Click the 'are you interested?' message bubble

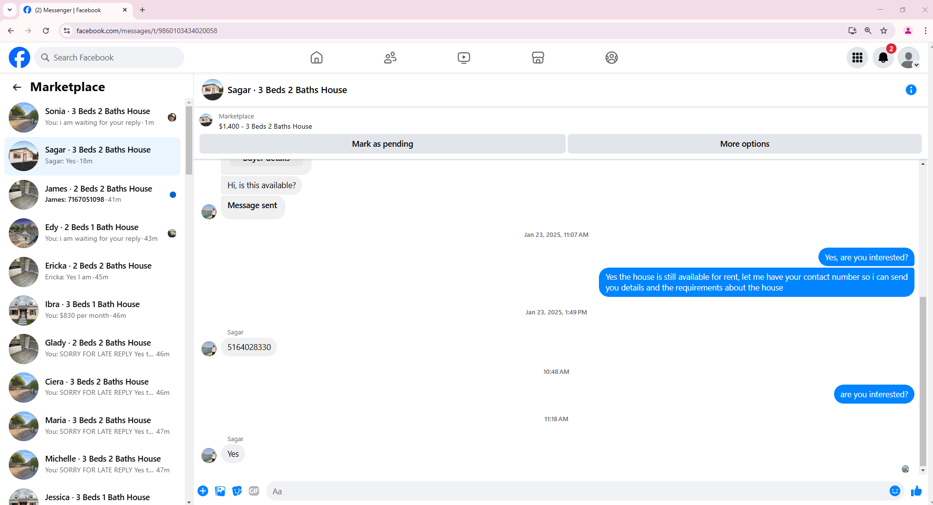coord(874,394)
